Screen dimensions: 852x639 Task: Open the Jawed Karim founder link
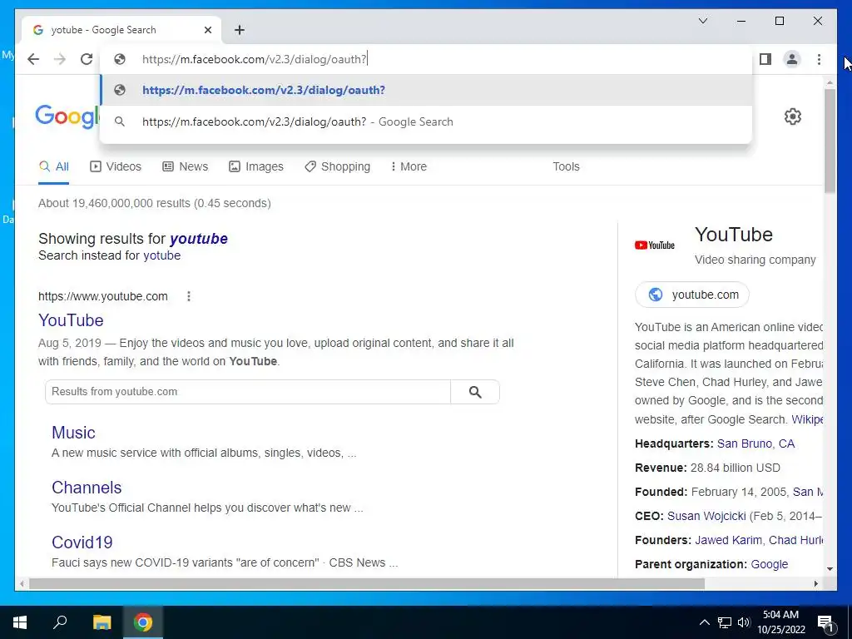coord(728,540)
